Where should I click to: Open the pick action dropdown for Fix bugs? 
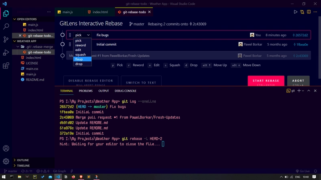(82, 35)
